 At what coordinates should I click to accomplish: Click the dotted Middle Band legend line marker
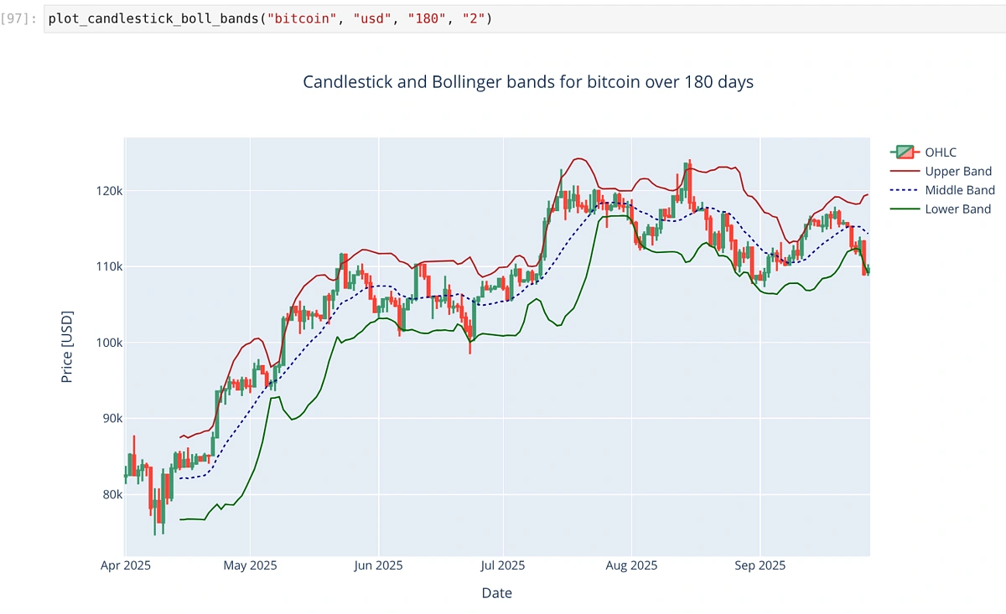pyautogui.click(x=905, y=190)
